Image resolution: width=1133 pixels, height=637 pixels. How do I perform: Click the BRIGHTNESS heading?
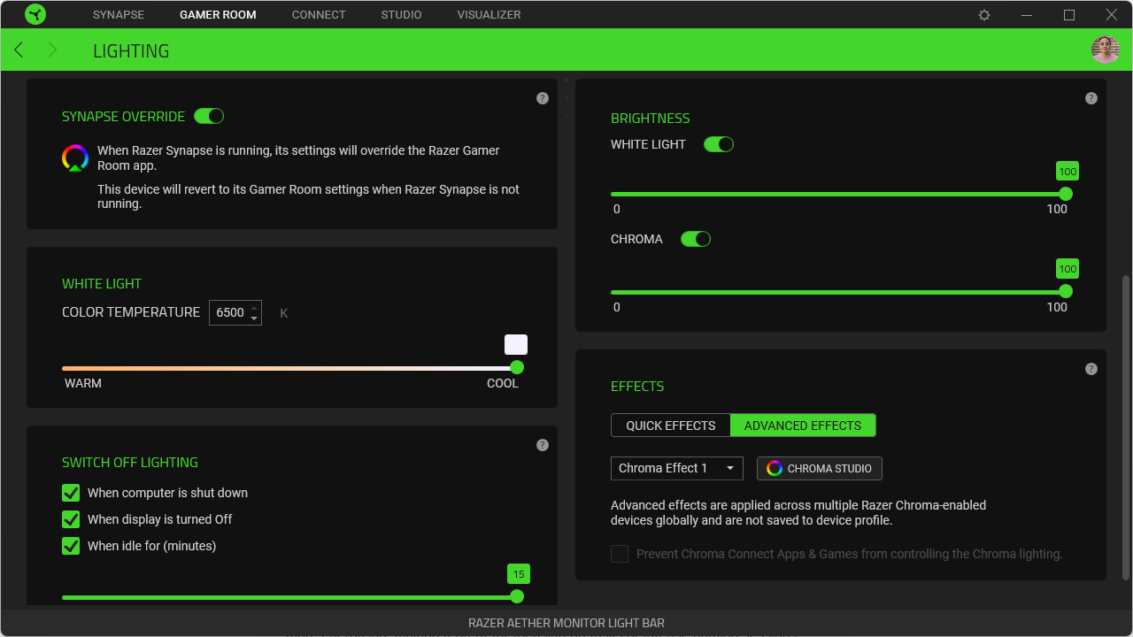tap(651, 118)
